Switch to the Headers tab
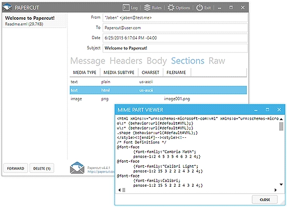The width and height of the screenshot is (287, 207). 126,61
